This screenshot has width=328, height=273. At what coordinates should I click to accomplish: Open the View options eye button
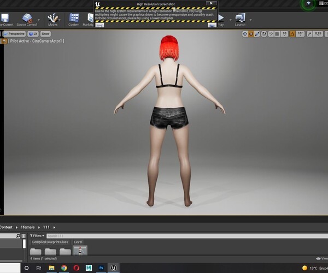pos(322,259)
